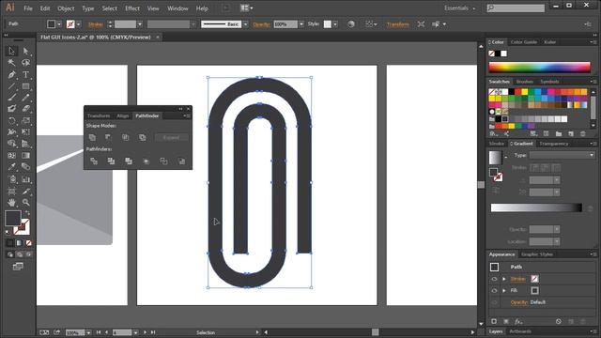
Task: Select the Pen tool
Action: (11, 75)
